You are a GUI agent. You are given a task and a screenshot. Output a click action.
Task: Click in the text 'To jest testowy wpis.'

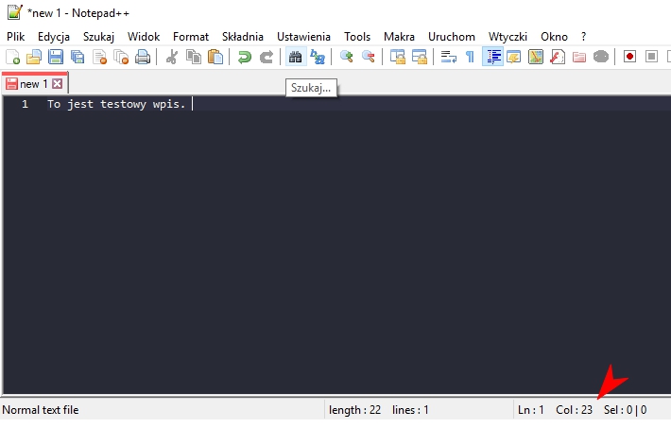pyautogui.click(x=116, y=104)
